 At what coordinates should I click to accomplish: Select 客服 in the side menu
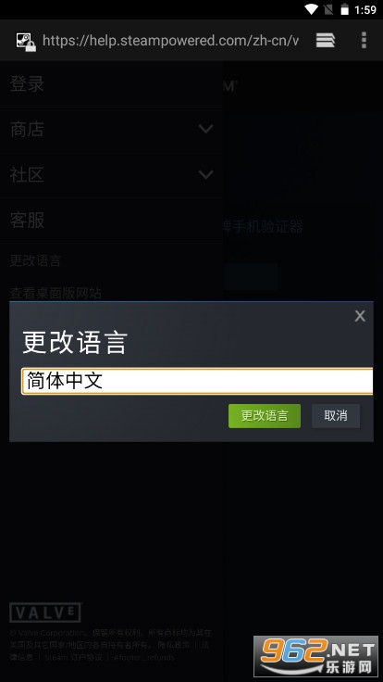(27, 221)
